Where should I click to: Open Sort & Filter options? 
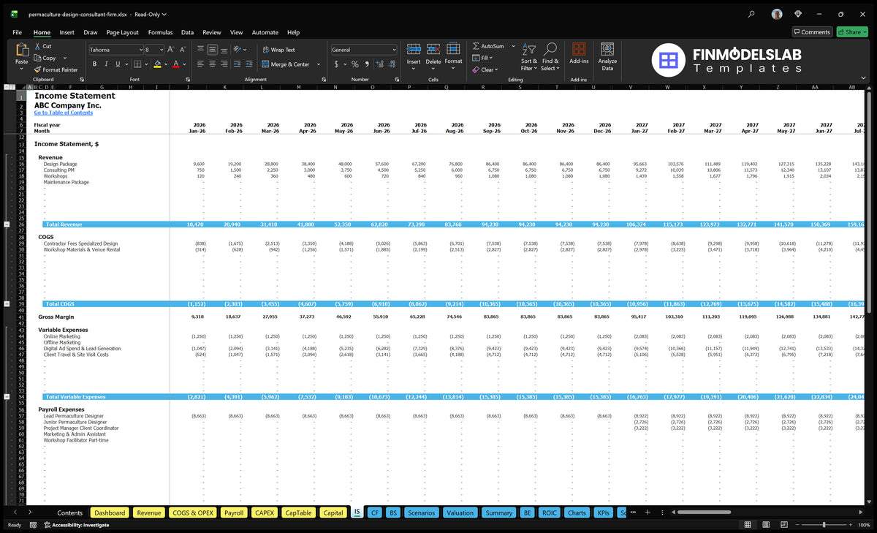(529, 56)
